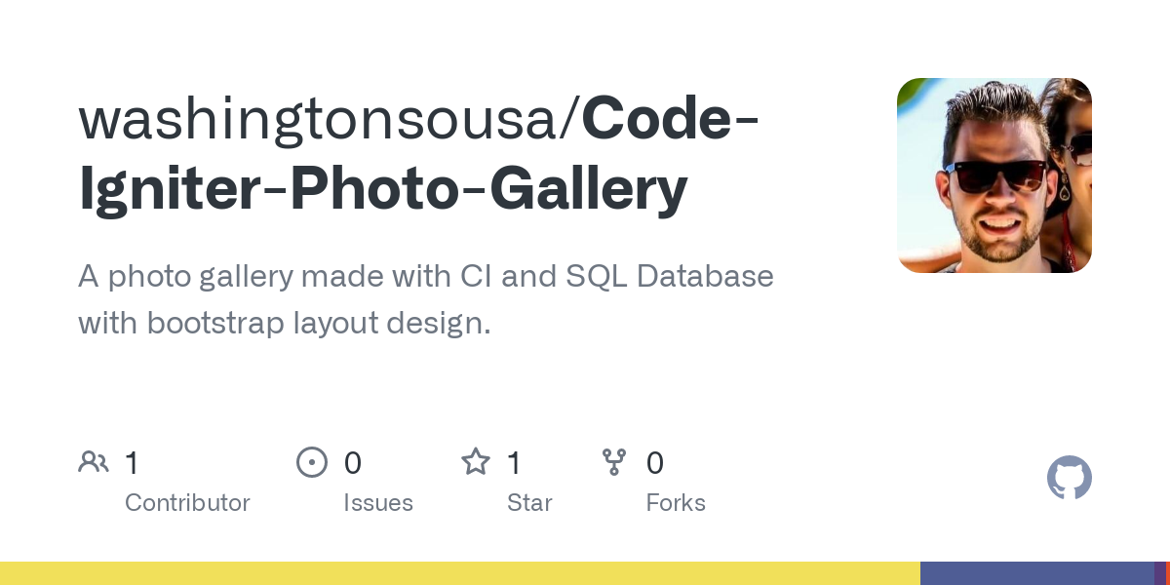Click the Star label

coord(529,503)
